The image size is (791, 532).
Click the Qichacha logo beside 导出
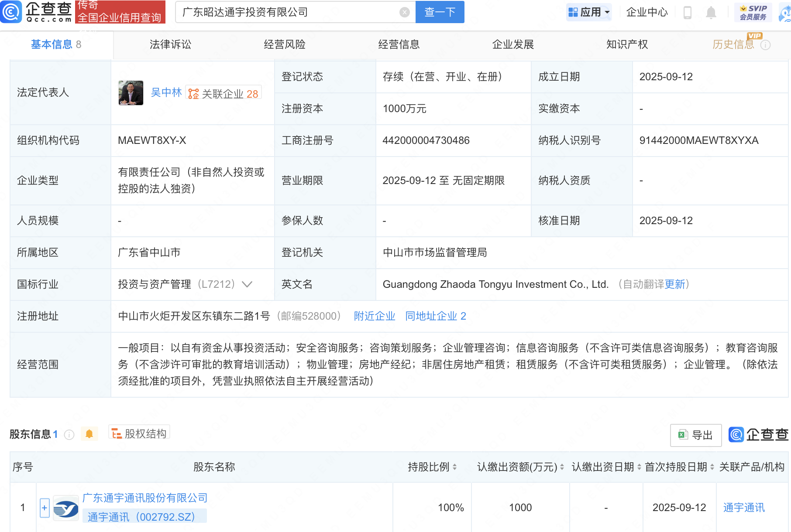pyautogui.click(x=759, y=435)
